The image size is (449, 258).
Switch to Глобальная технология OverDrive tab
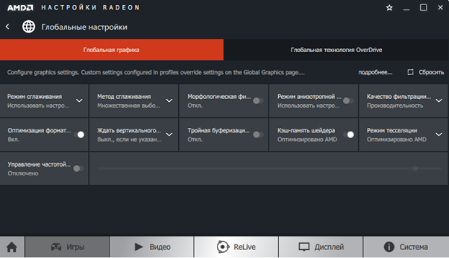336,50
